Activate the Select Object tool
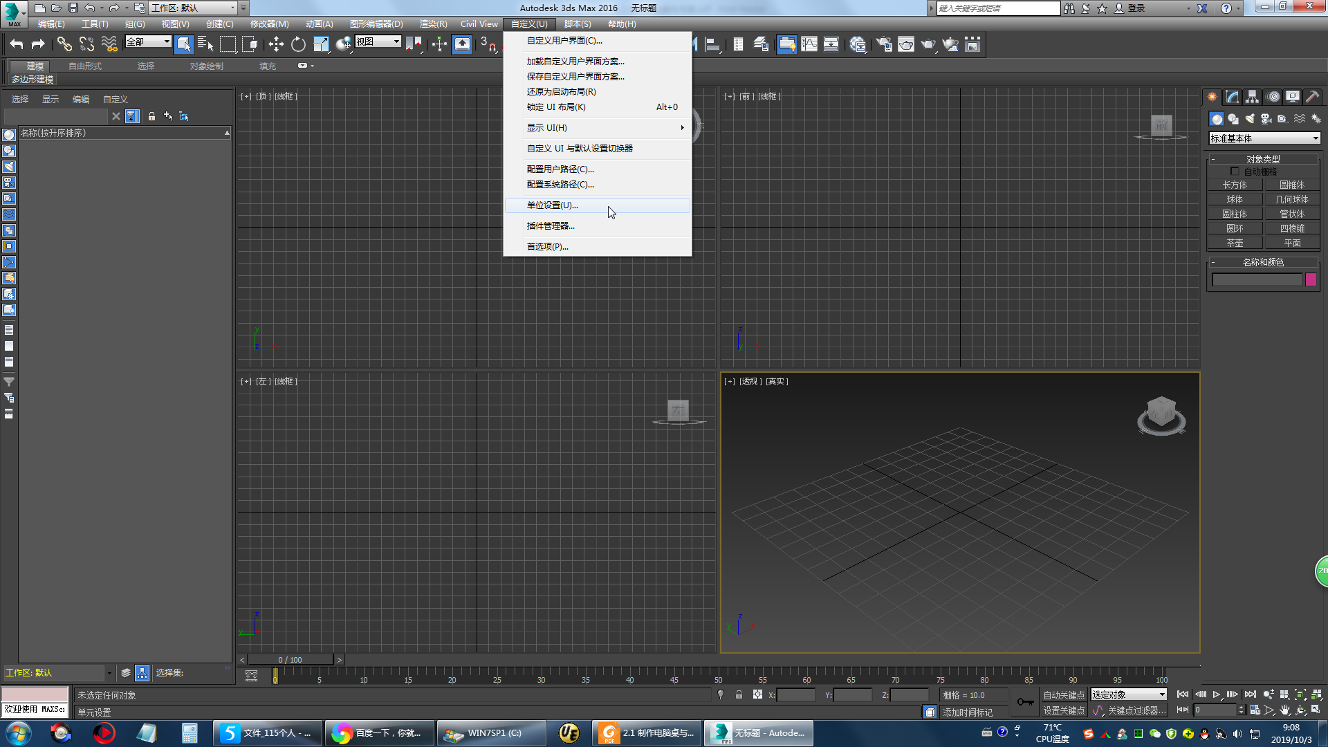 tap(183, 45)
